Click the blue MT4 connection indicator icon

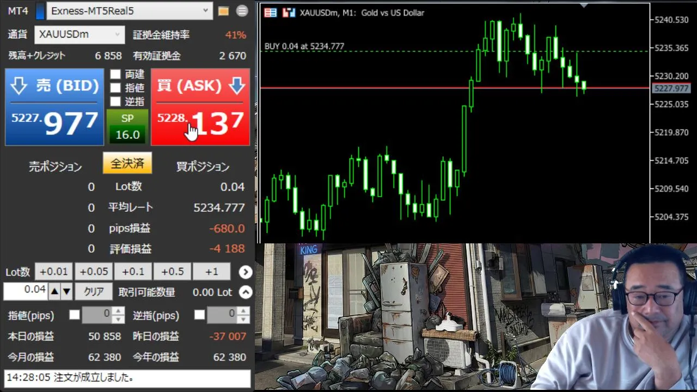[40, 11]
